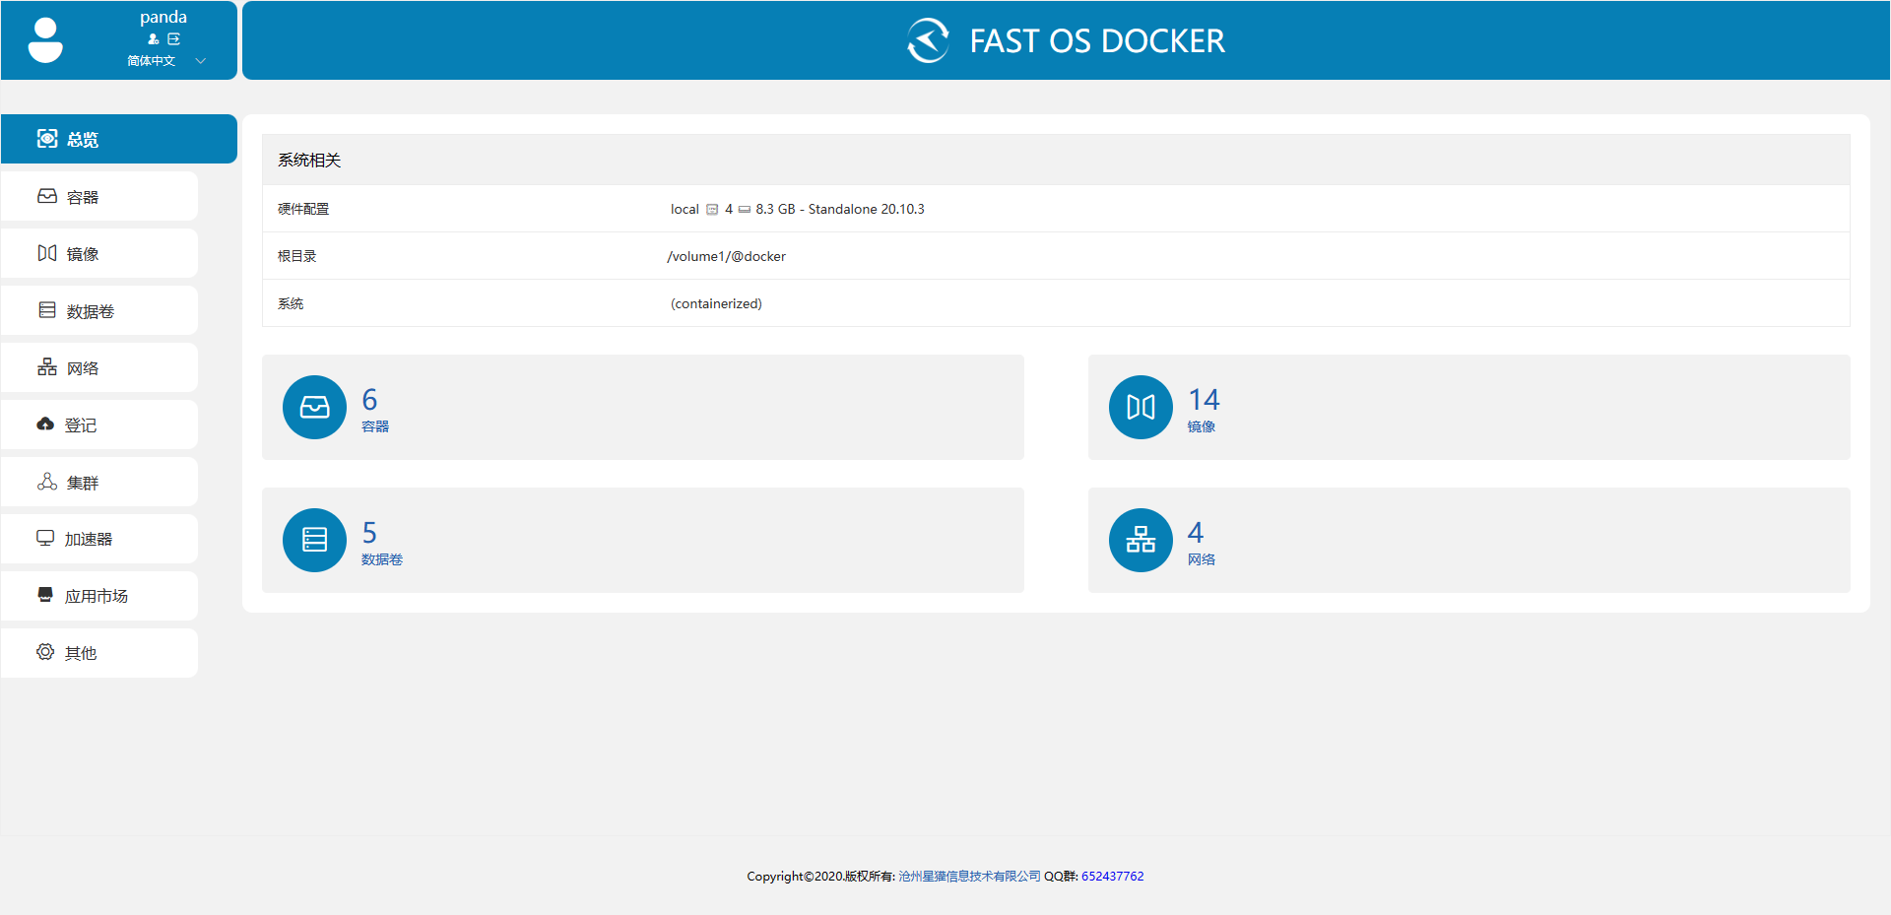The image size is (1891, 915).
Task: Click the volume count 5
Action: 369,533
